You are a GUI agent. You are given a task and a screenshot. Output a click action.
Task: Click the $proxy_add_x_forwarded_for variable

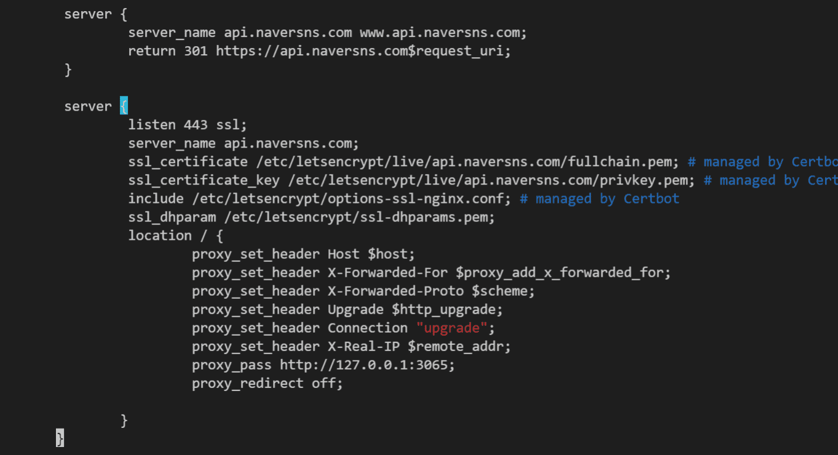click(x=563, y=272)
